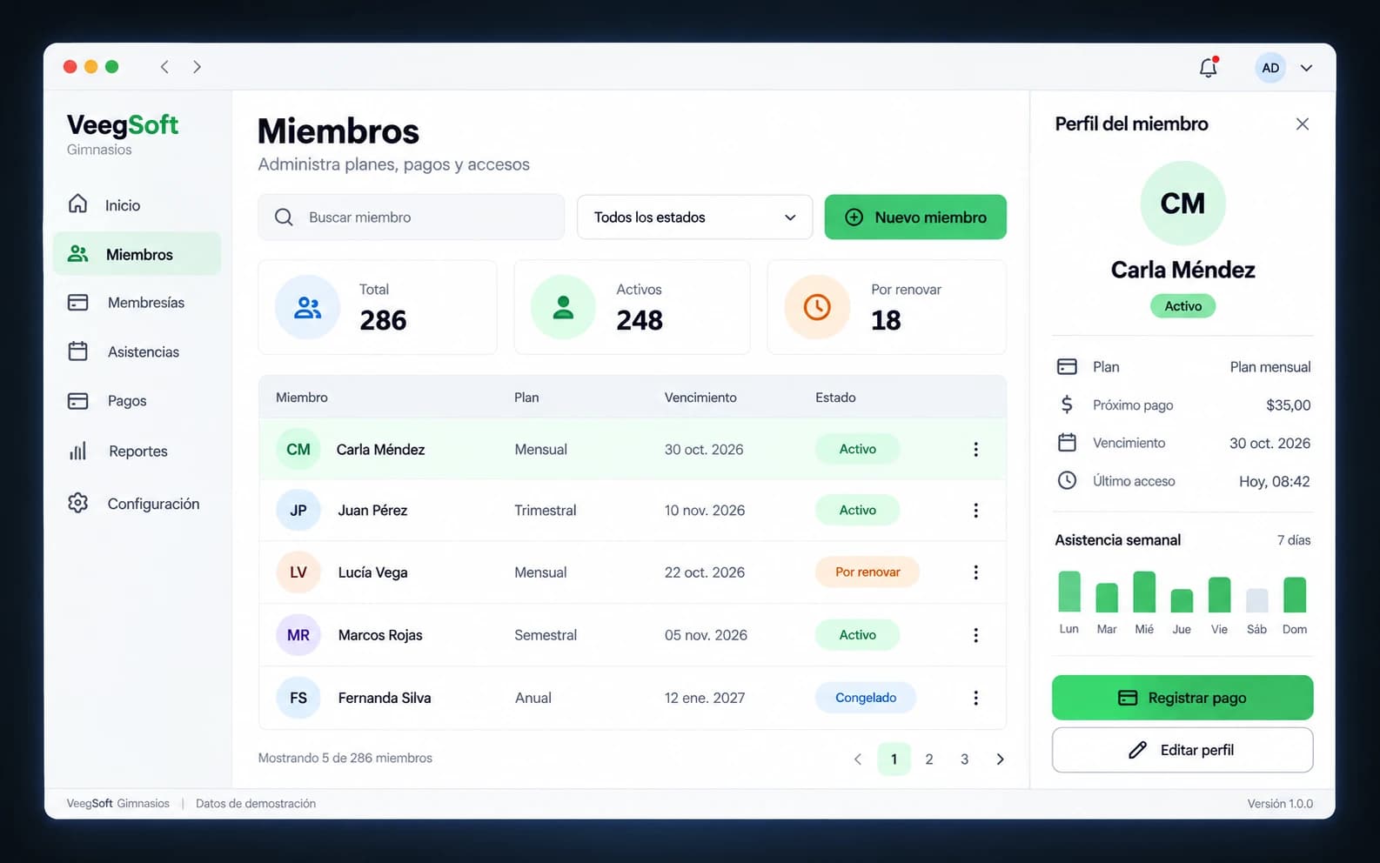This screenshot has height=863, width=1380.
Task: Click the Buscar miembro search field
Action: (411, 217)
